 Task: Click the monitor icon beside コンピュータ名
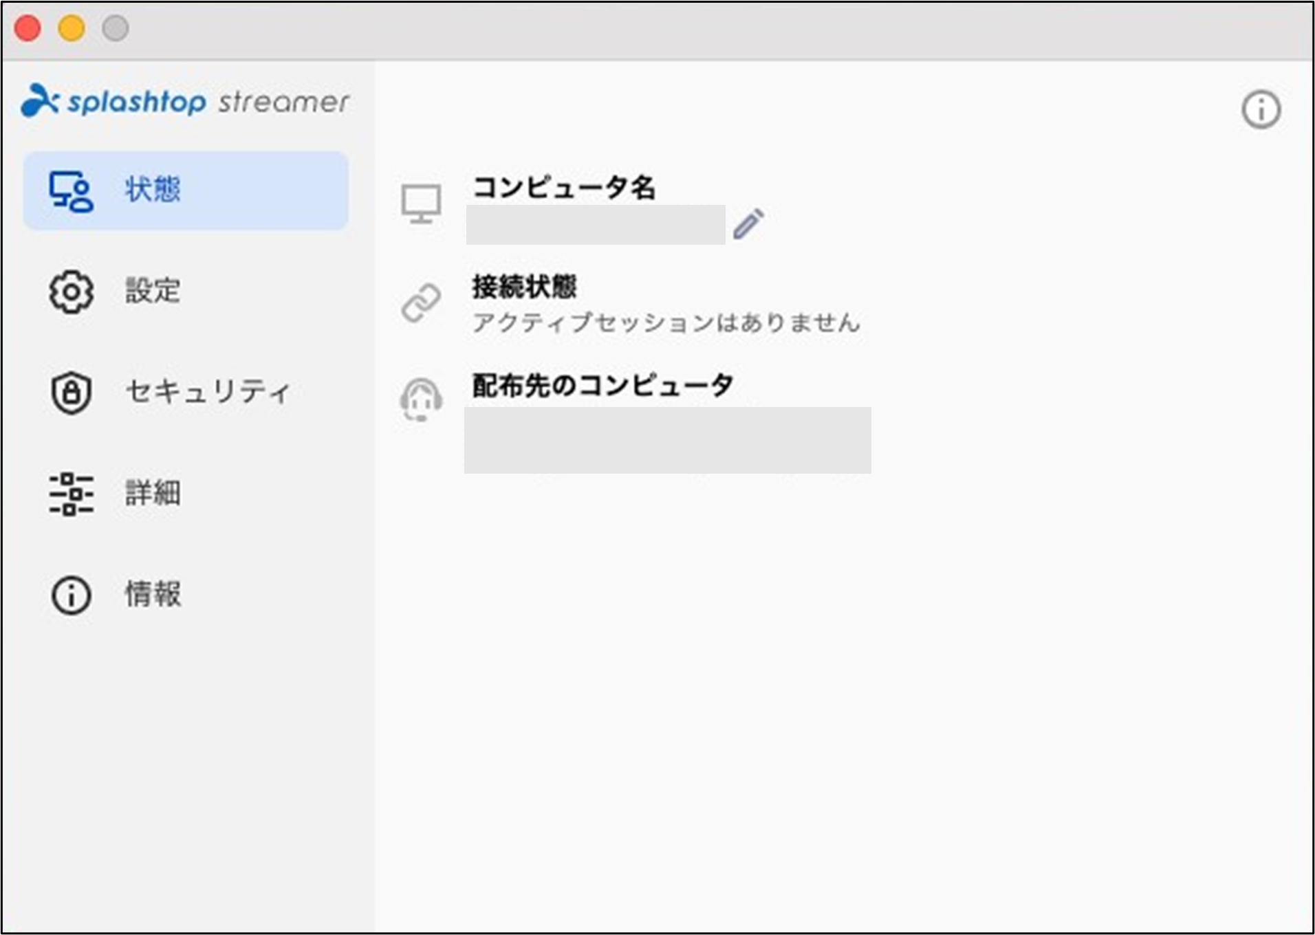[x=421, y=203]
